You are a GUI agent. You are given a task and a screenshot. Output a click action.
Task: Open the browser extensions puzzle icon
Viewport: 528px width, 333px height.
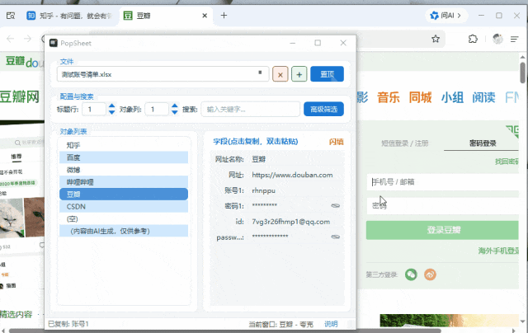pos(473,39)
